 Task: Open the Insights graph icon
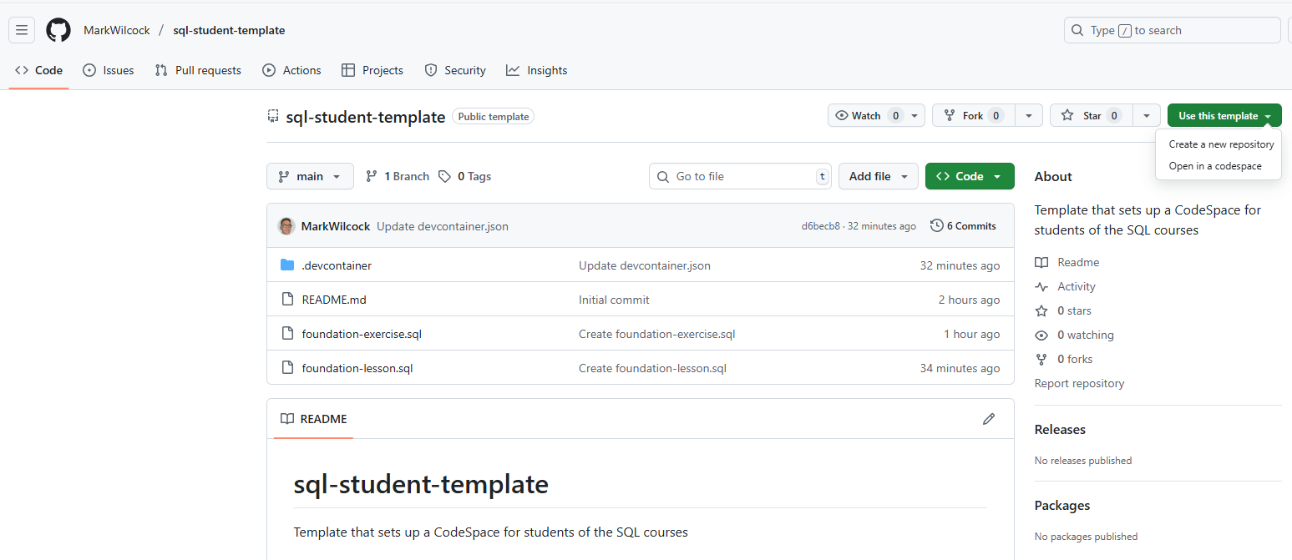514,70
